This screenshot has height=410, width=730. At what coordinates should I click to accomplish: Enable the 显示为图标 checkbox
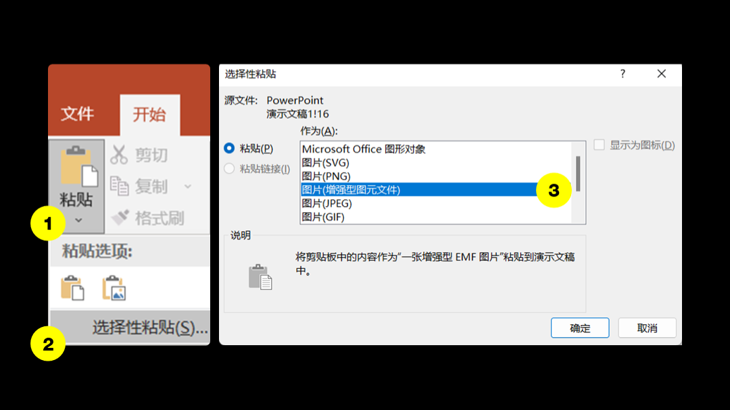coord(599,145)
